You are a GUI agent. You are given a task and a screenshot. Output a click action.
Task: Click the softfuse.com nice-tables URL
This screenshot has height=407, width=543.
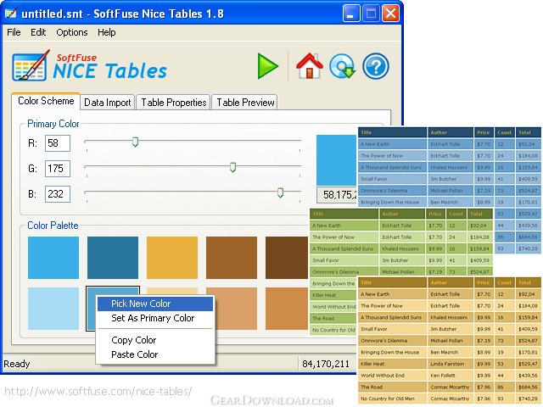click(98, 392)
